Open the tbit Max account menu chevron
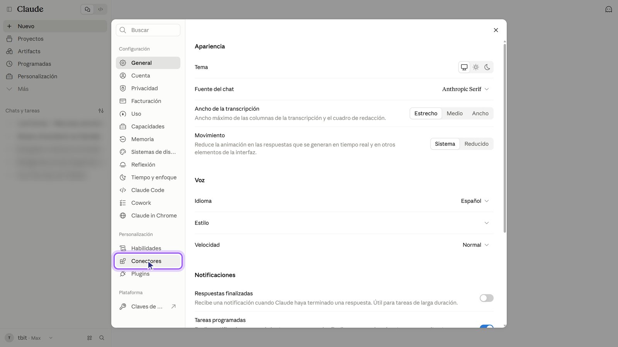This screenshot has height=347, width=618. (51, 338)
